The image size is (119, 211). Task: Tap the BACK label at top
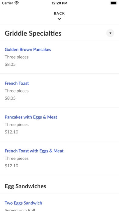[x=59, y=13]
